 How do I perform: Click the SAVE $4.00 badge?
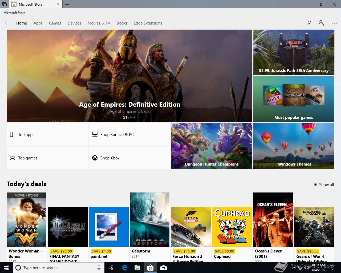tap(101, 251)
